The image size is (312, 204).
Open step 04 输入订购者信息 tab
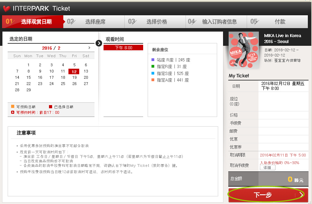pos(216,22)
